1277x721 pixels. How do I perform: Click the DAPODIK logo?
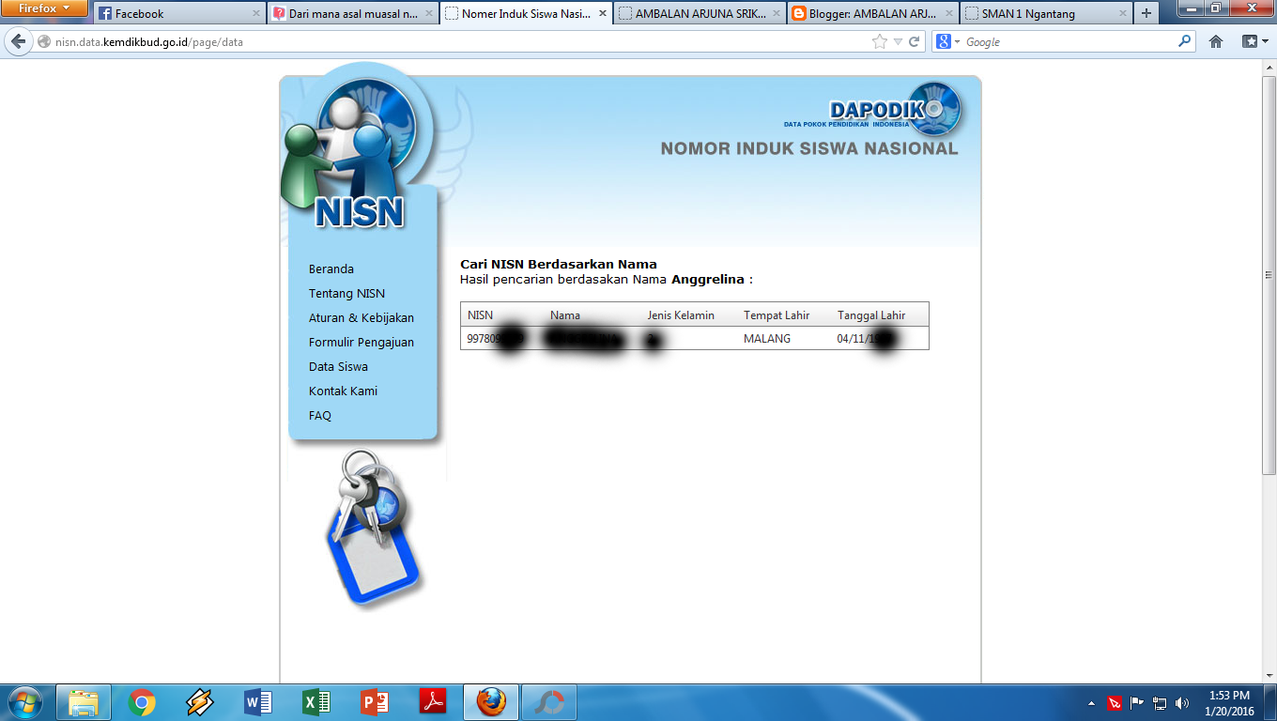pos(890,109)
